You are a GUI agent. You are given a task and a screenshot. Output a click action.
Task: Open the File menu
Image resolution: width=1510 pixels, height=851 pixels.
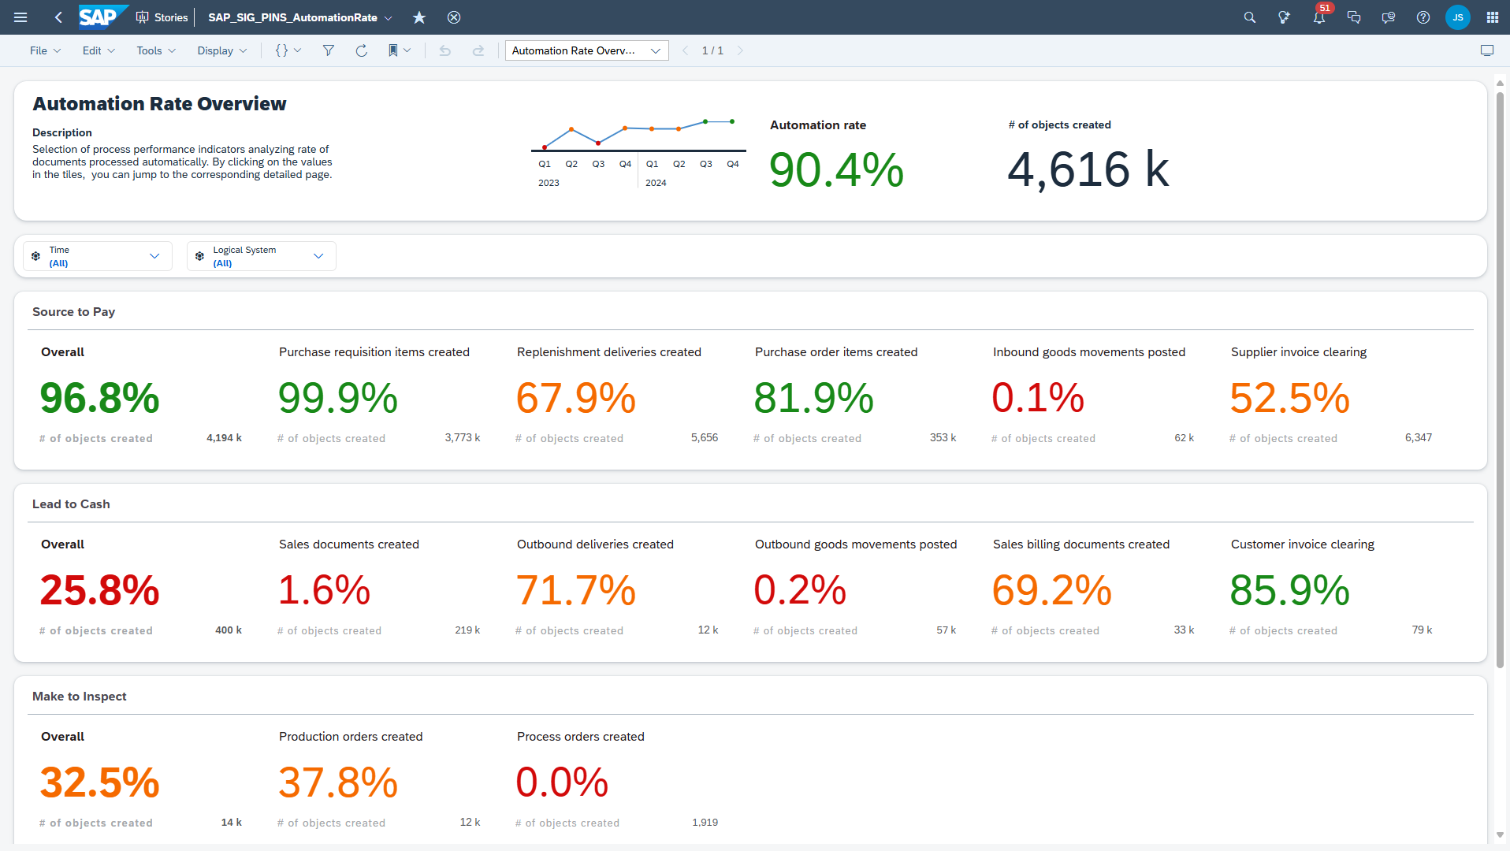tap(45, 50)
